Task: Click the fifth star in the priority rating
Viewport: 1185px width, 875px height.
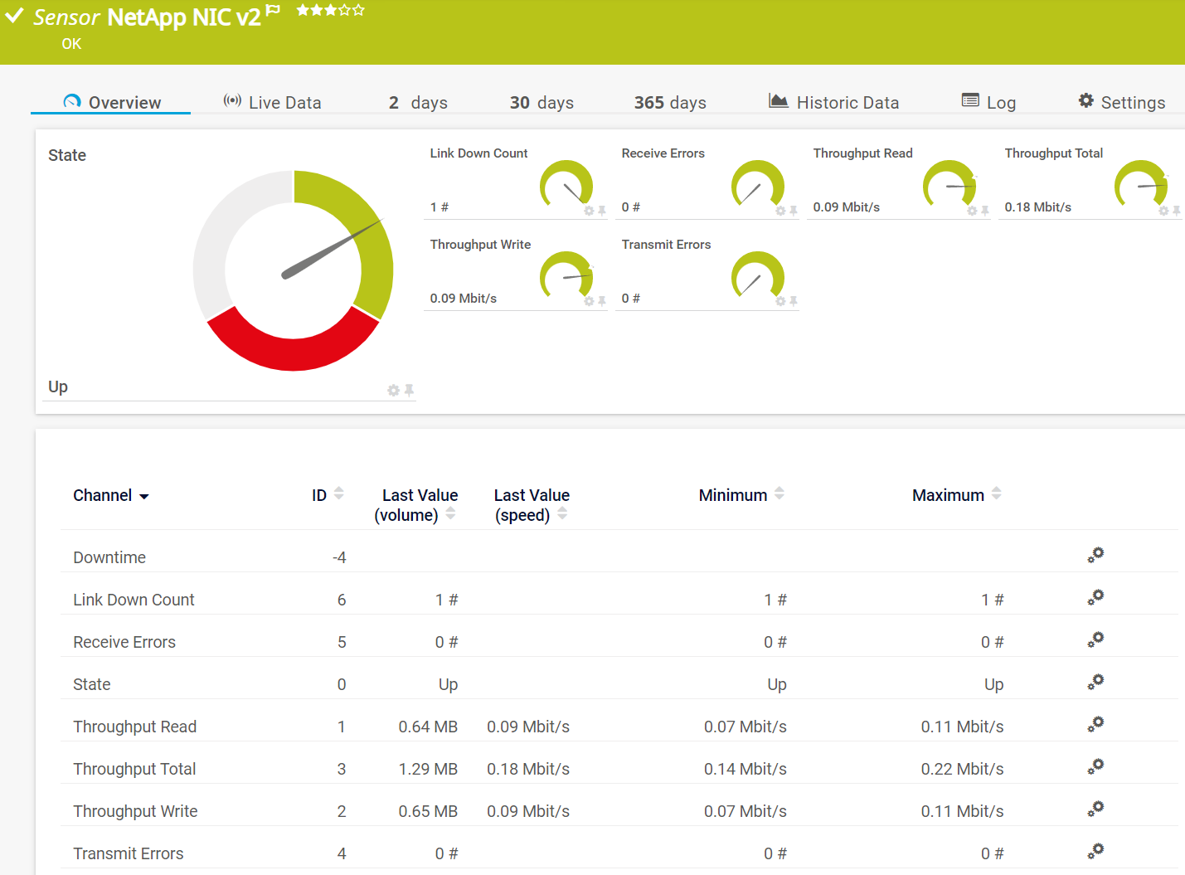Action: point(358,10)
